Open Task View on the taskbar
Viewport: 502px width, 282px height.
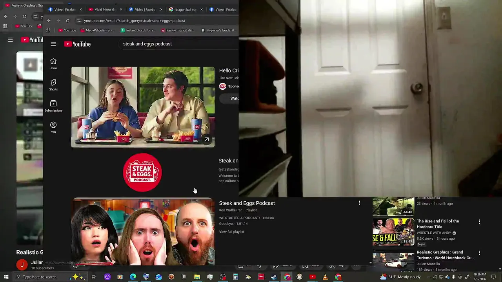pyautogui.click(x=94, y=277)
